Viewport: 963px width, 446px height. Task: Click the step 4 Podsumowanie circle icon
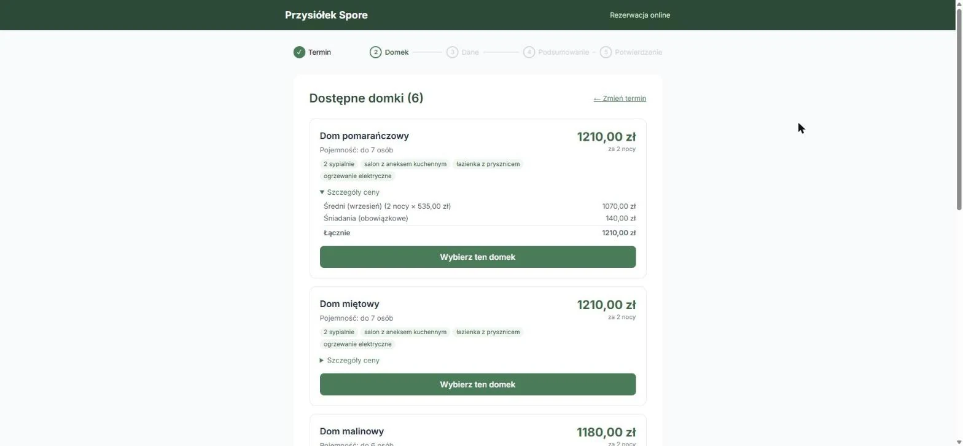point(529,52)
